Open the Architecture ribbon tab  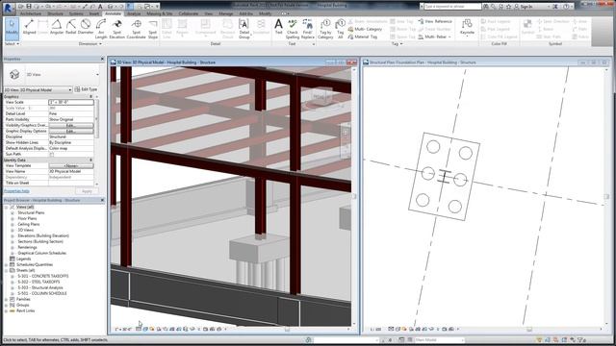pos(30,13)
